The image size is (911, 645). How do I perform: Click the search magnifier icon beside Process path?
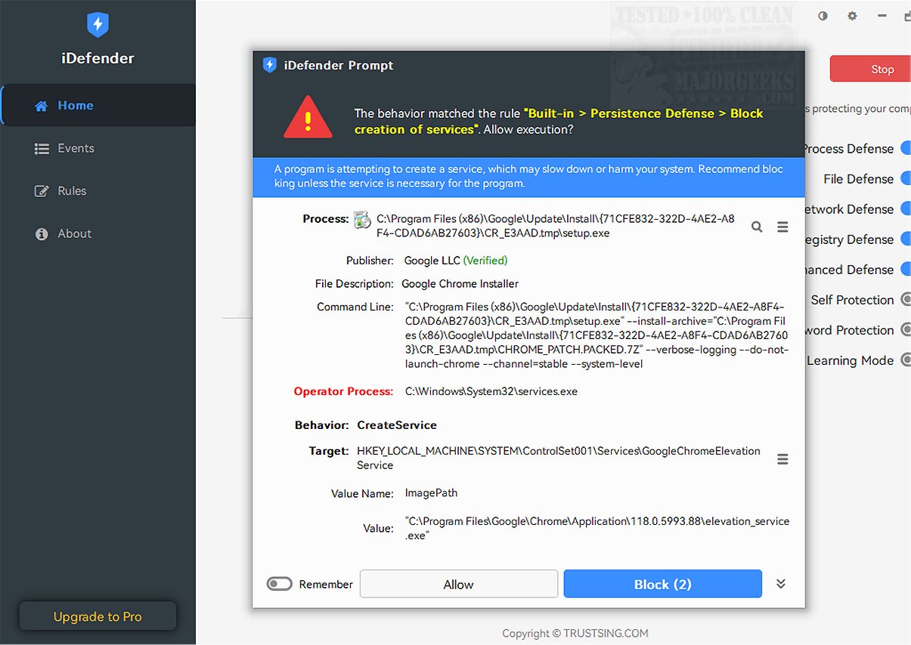pyautogui.click(x=757, y=227)
